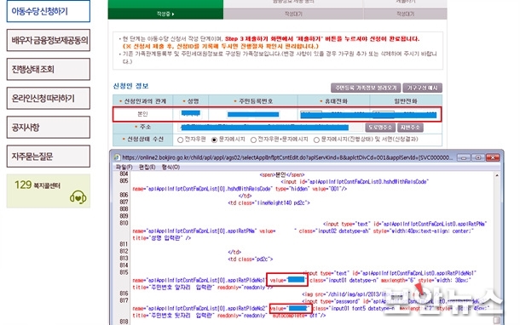Open 형식(O) menu in source window
The image size is (520, 325).
170,167
